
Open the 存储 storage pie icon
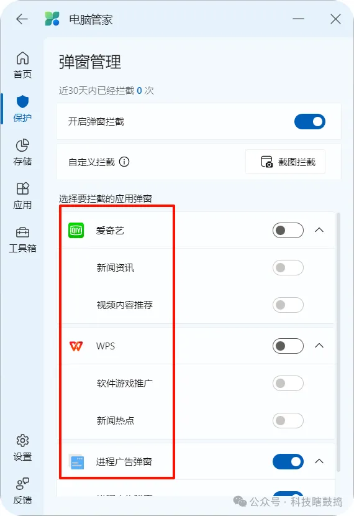pyautogui.click(x=22, y=145)
